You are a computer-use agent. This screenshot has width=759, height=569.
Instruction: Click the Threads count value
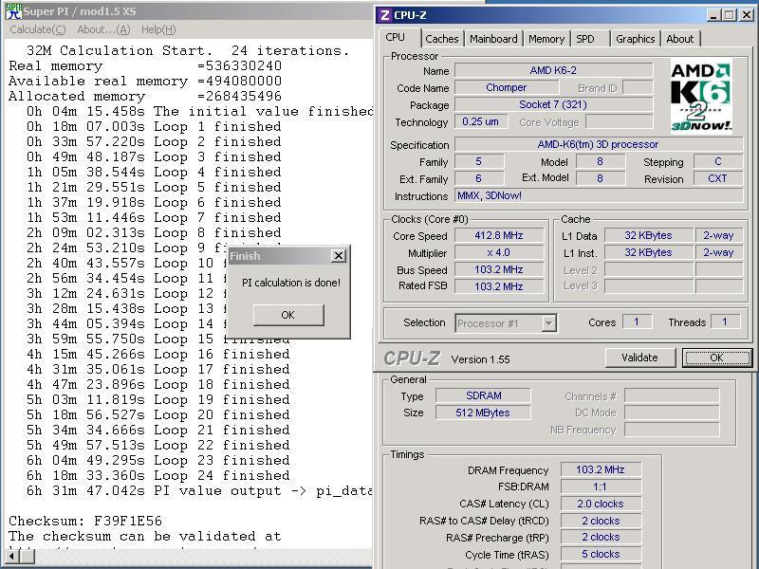725,321
